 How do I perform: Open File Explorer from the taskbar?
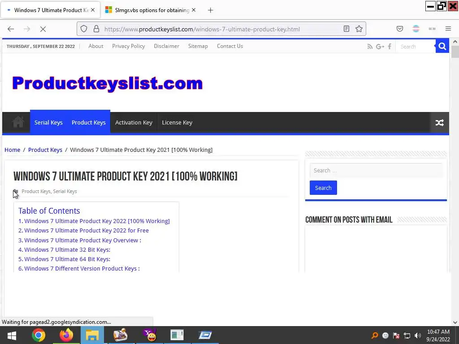click(92, 335)
